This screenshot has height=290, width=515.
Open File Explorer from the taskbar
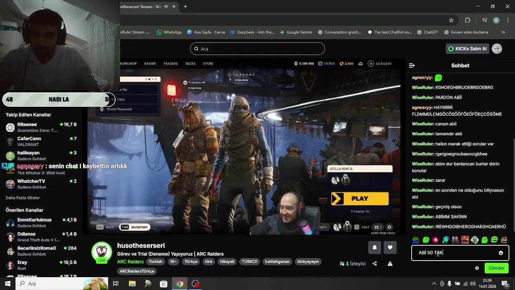pyautogui.click(x=132, y=284)
